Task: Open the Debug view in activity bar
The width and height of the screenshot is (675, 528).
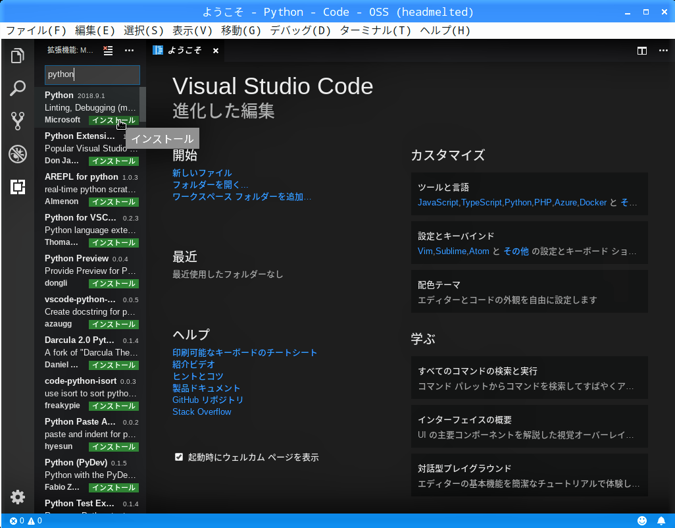Action: (18, 154)
